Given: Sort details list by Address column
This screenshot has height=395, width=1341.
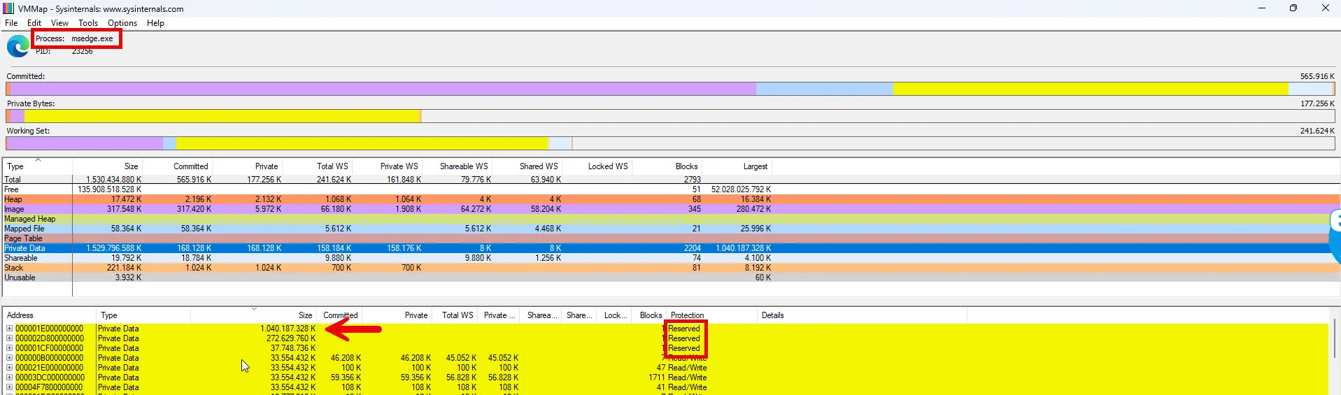Looking at the screenshot, I should (x=49, y=315).
